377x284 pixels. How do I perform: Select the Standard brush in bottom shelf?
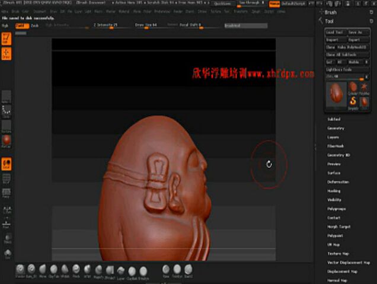20,271
